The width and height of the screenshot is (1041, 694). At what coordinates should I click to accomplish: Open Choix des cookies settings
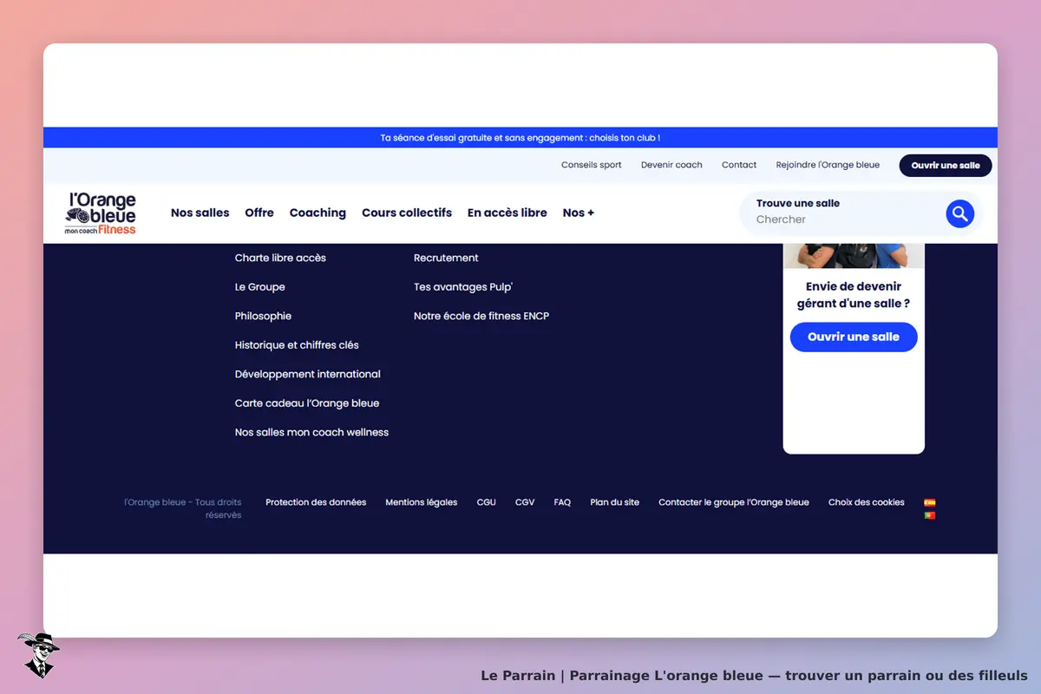867,502
